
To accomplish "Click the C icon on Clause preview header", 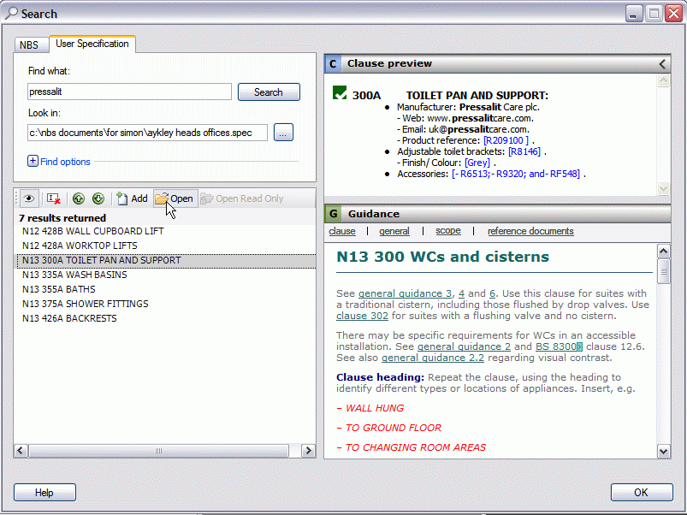I will coord(333,63).
